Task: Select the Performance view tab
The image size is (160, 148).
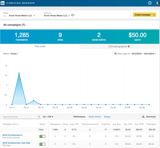Action: (79, 117)
